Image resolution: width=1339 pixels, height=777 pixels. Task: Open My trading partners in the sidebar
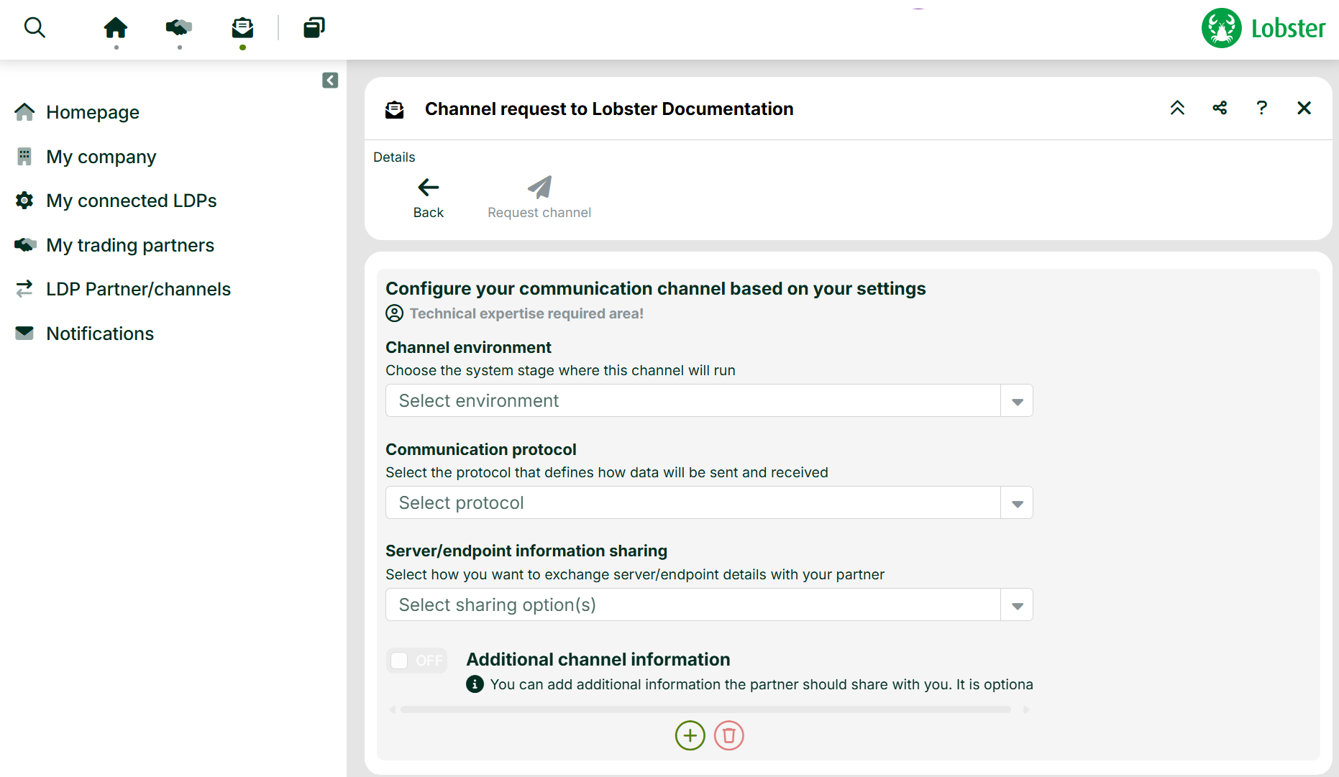(x=130, y=245)
